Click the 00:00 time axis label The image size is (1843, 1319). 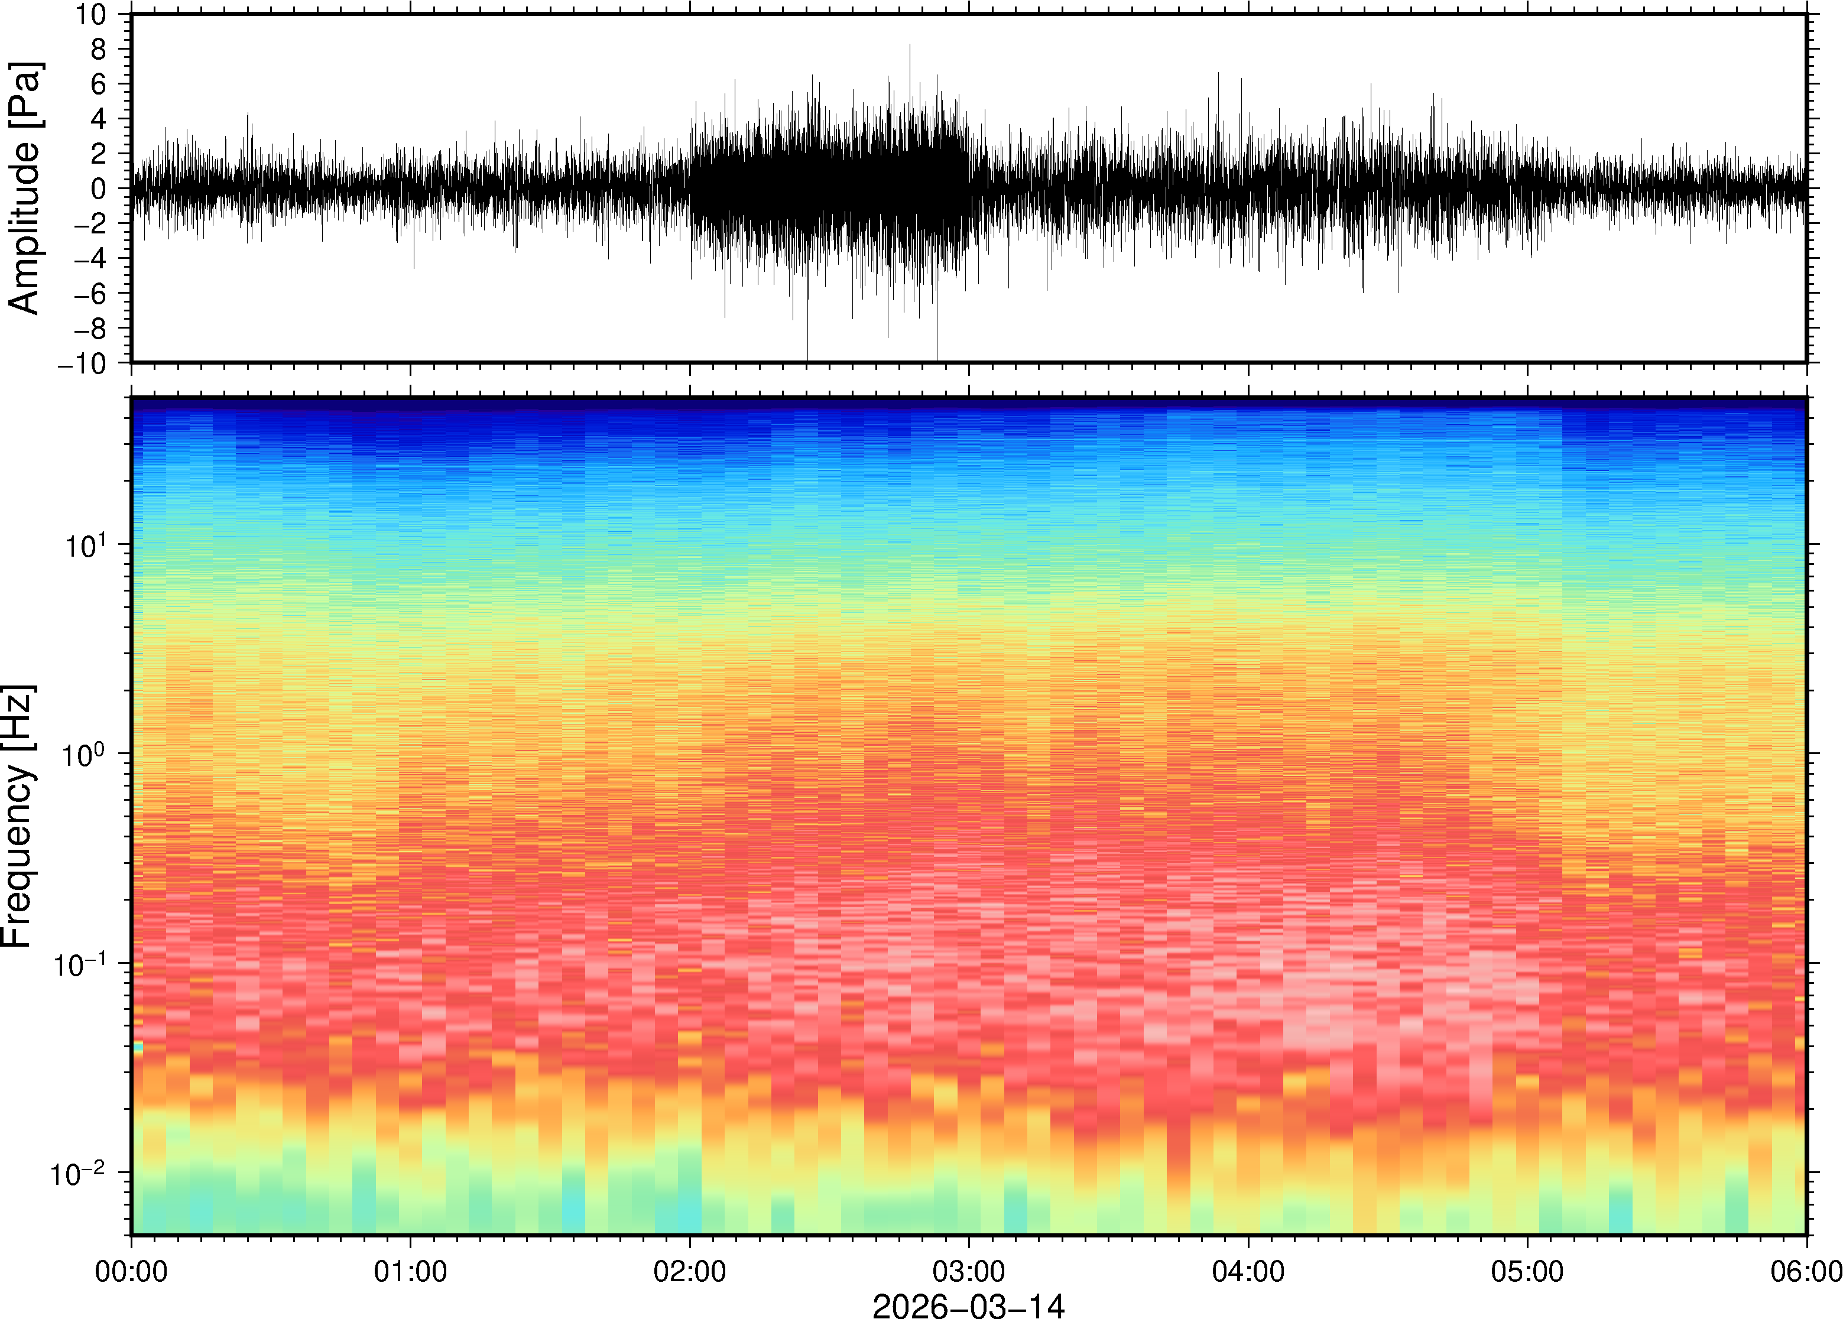[x=132, y=1271]
